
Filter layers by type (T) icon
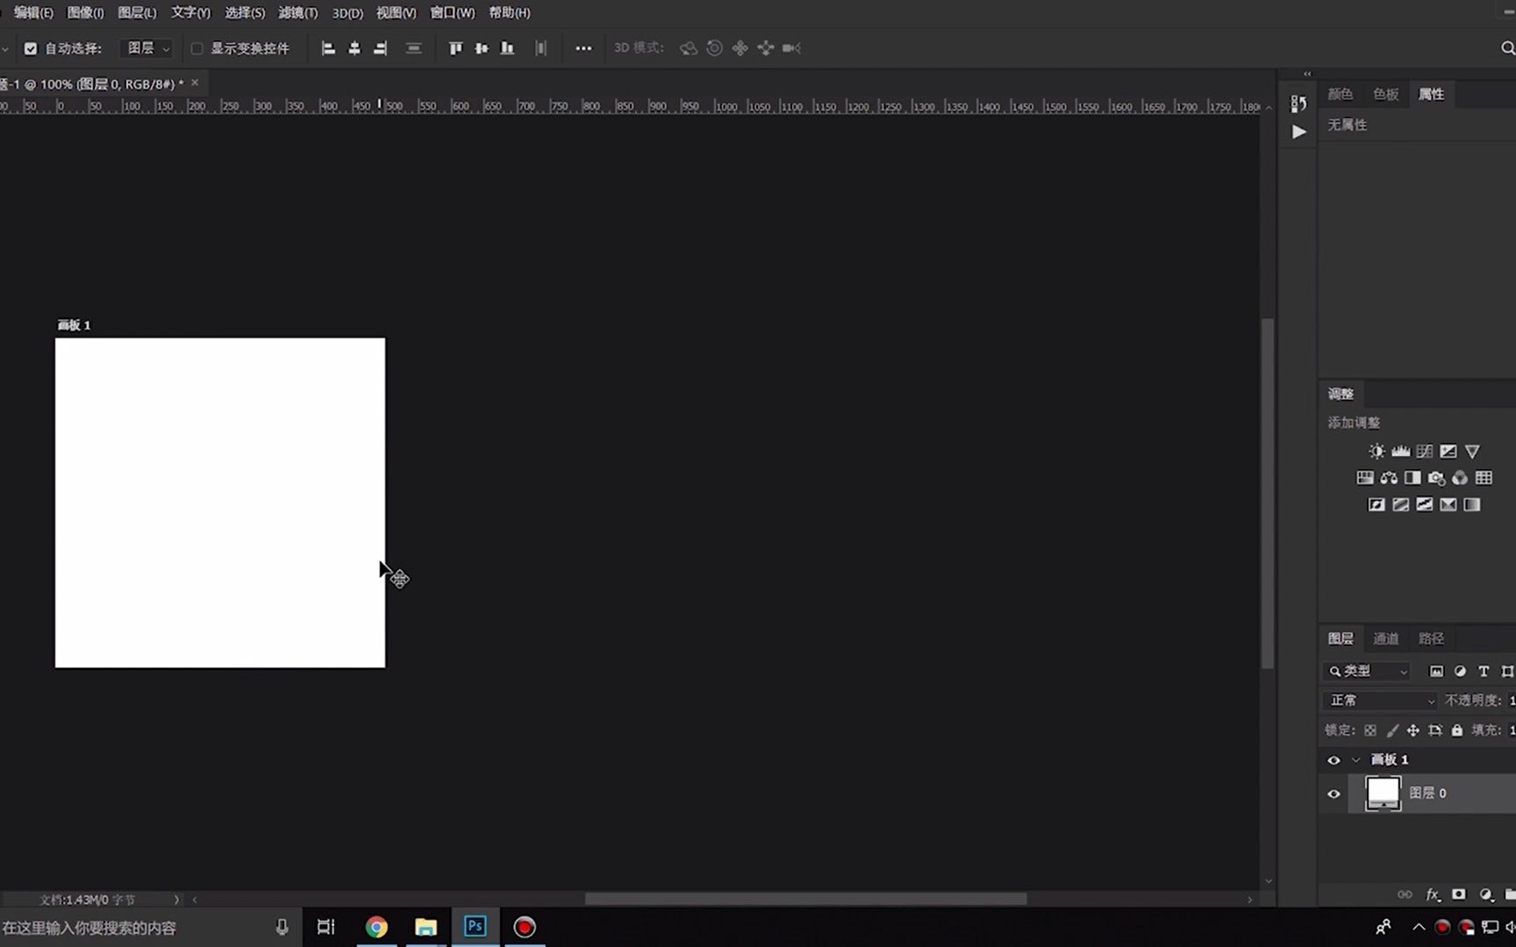[x=1484, y=672]
